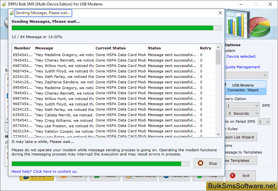278x191 pixels.
Task: Click the top sending progress bar
Action: 116,28
